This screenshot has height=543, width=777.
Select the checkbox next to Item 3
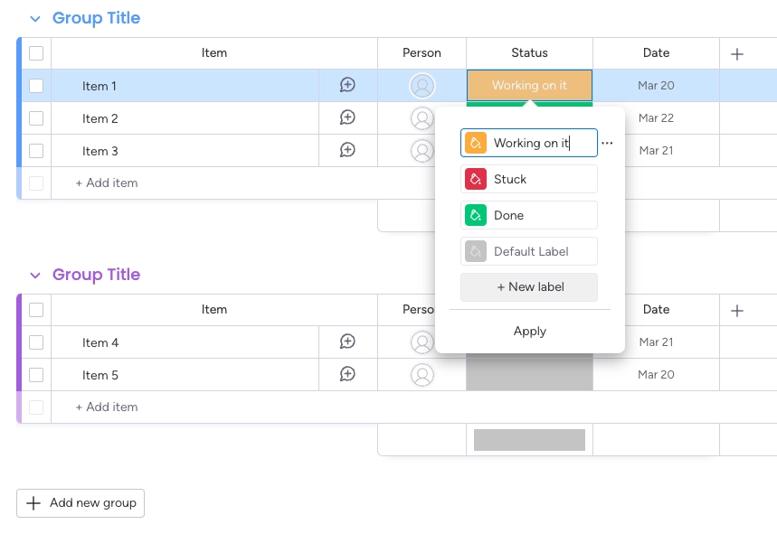click(36, 151)
